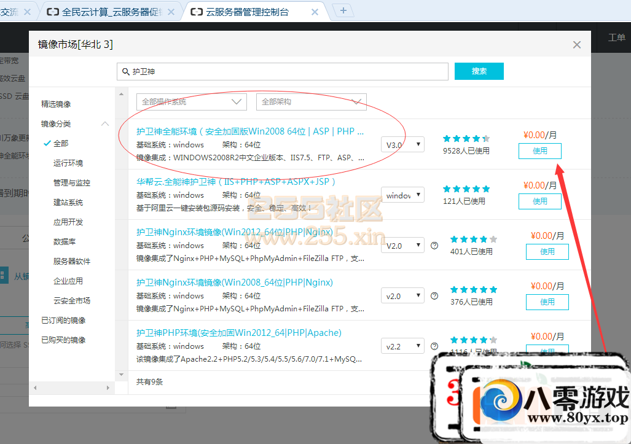Click 共有9条 result count text
The image size is (631, 444).
(149, 381)
